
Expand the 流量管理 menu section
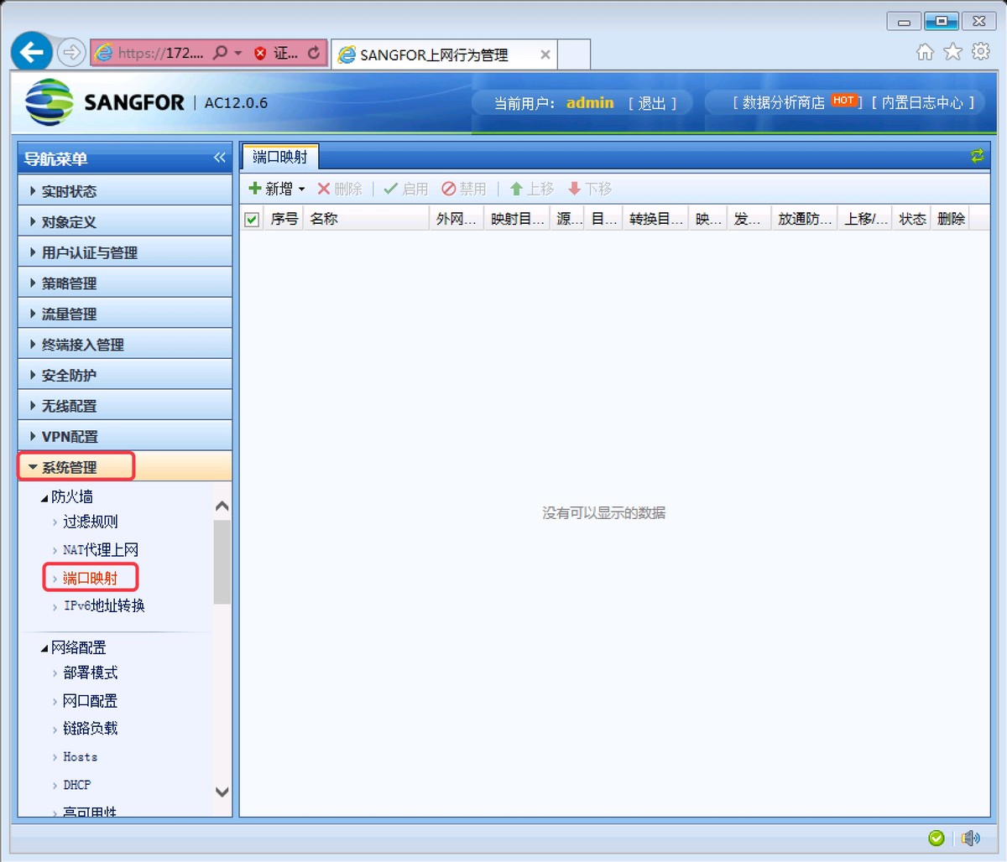click(125, 314)
